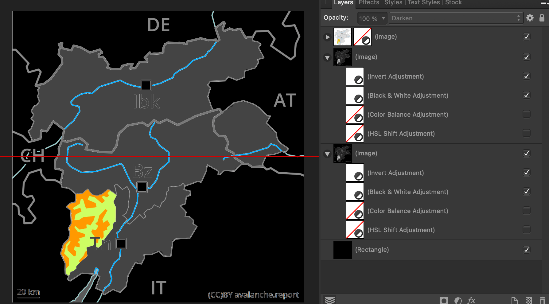Switch to the Effects tab
The height and width of the screenshot is (304, 549).
[x=369, y=3]
